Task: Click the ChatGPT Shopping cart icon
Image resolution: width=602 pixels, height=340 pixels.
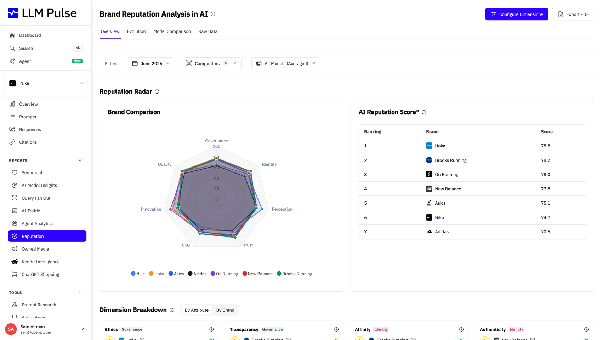Action: pos(15,274)
